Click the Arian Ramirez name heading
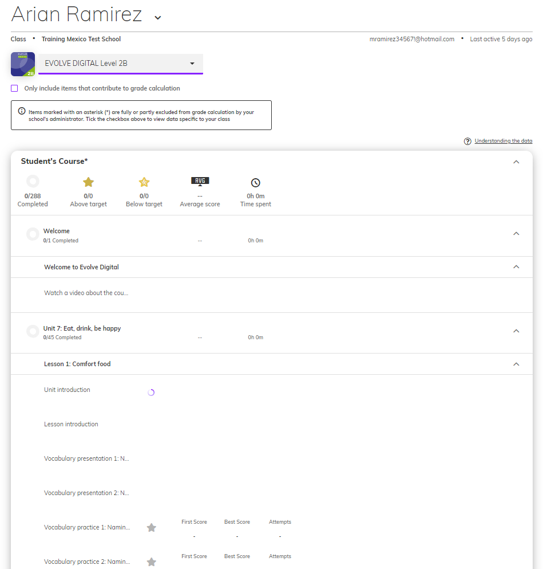543x569 pixels. coord(77,14)
